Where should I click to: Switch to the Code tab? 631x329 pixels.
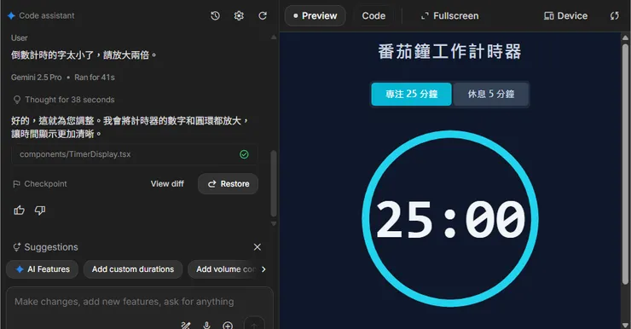click(373, 15)
